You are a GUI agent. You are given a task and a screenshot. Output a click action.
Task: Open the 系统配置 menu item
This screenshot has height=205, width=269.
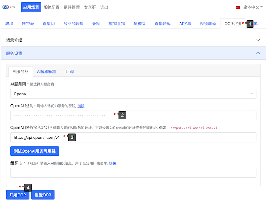coord(51,7)
